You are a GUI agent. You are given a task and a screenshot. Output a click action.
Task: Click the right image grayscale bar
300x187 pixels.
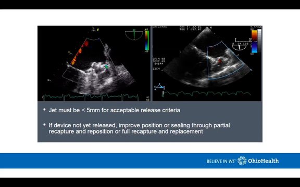coord(259,41)
